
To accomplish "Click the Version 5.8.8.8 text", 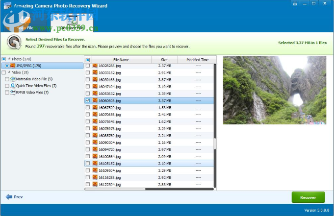I will pyautogui.click(x=317, y=210).
